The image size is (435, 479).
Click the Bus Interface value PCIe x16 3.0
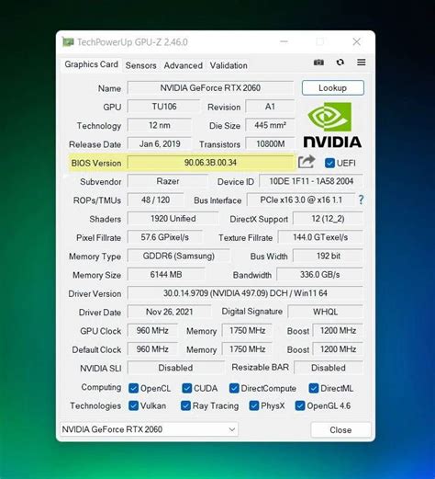click(301, 200)
